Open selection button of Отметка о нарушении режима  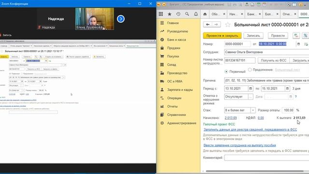[251, 97]
